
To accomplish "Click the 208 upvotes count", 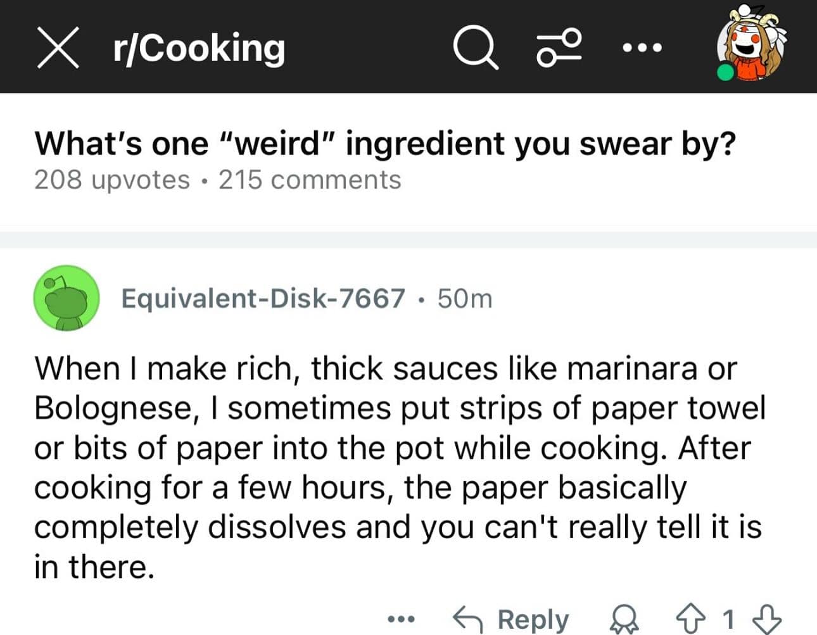I will pyautogui.click(x=111, y=180).
